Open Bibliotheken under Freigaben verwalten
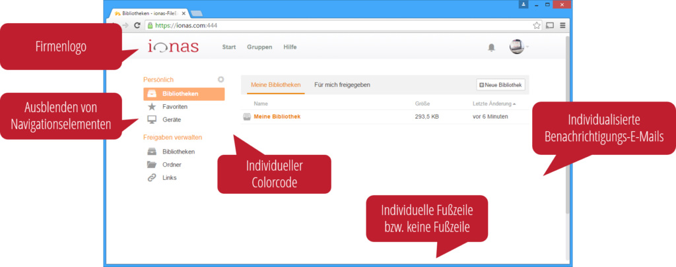 (178, 152)
